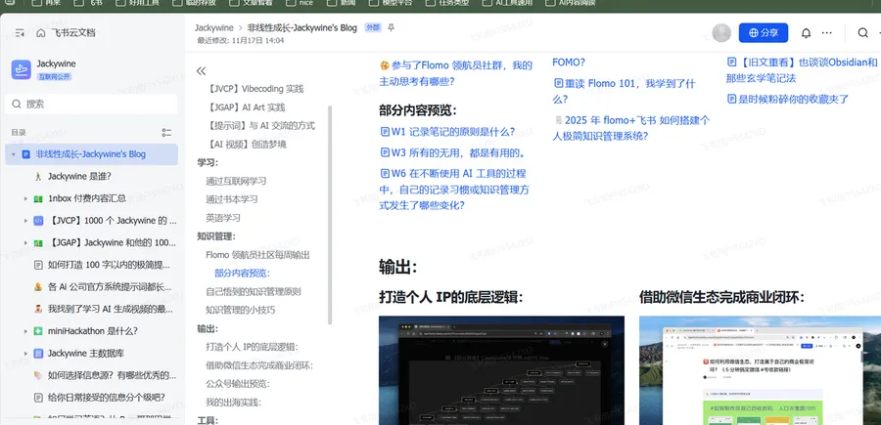Jump to 【JVCP】Vibecoding 实践 in outline
881x425 pixels.
255,89
